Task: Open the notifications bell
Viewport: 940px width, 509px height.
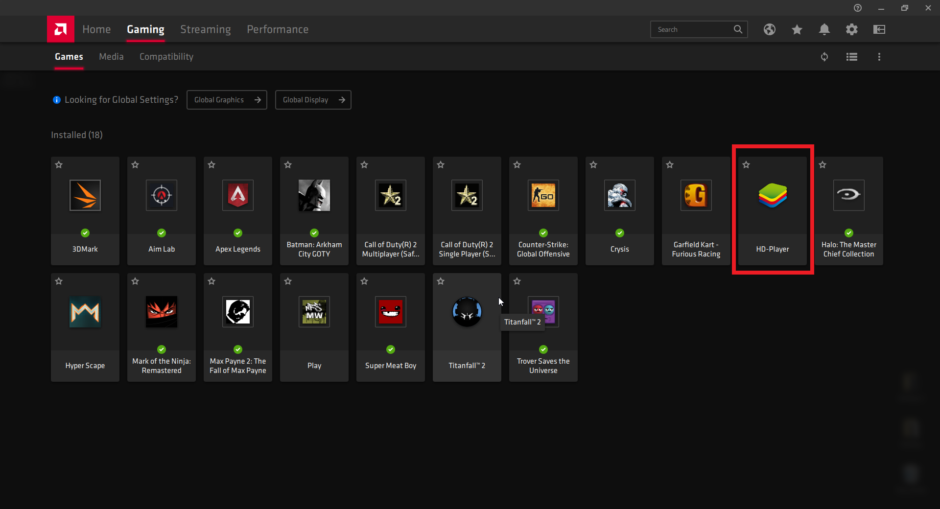Action: (x=824, y=29)
